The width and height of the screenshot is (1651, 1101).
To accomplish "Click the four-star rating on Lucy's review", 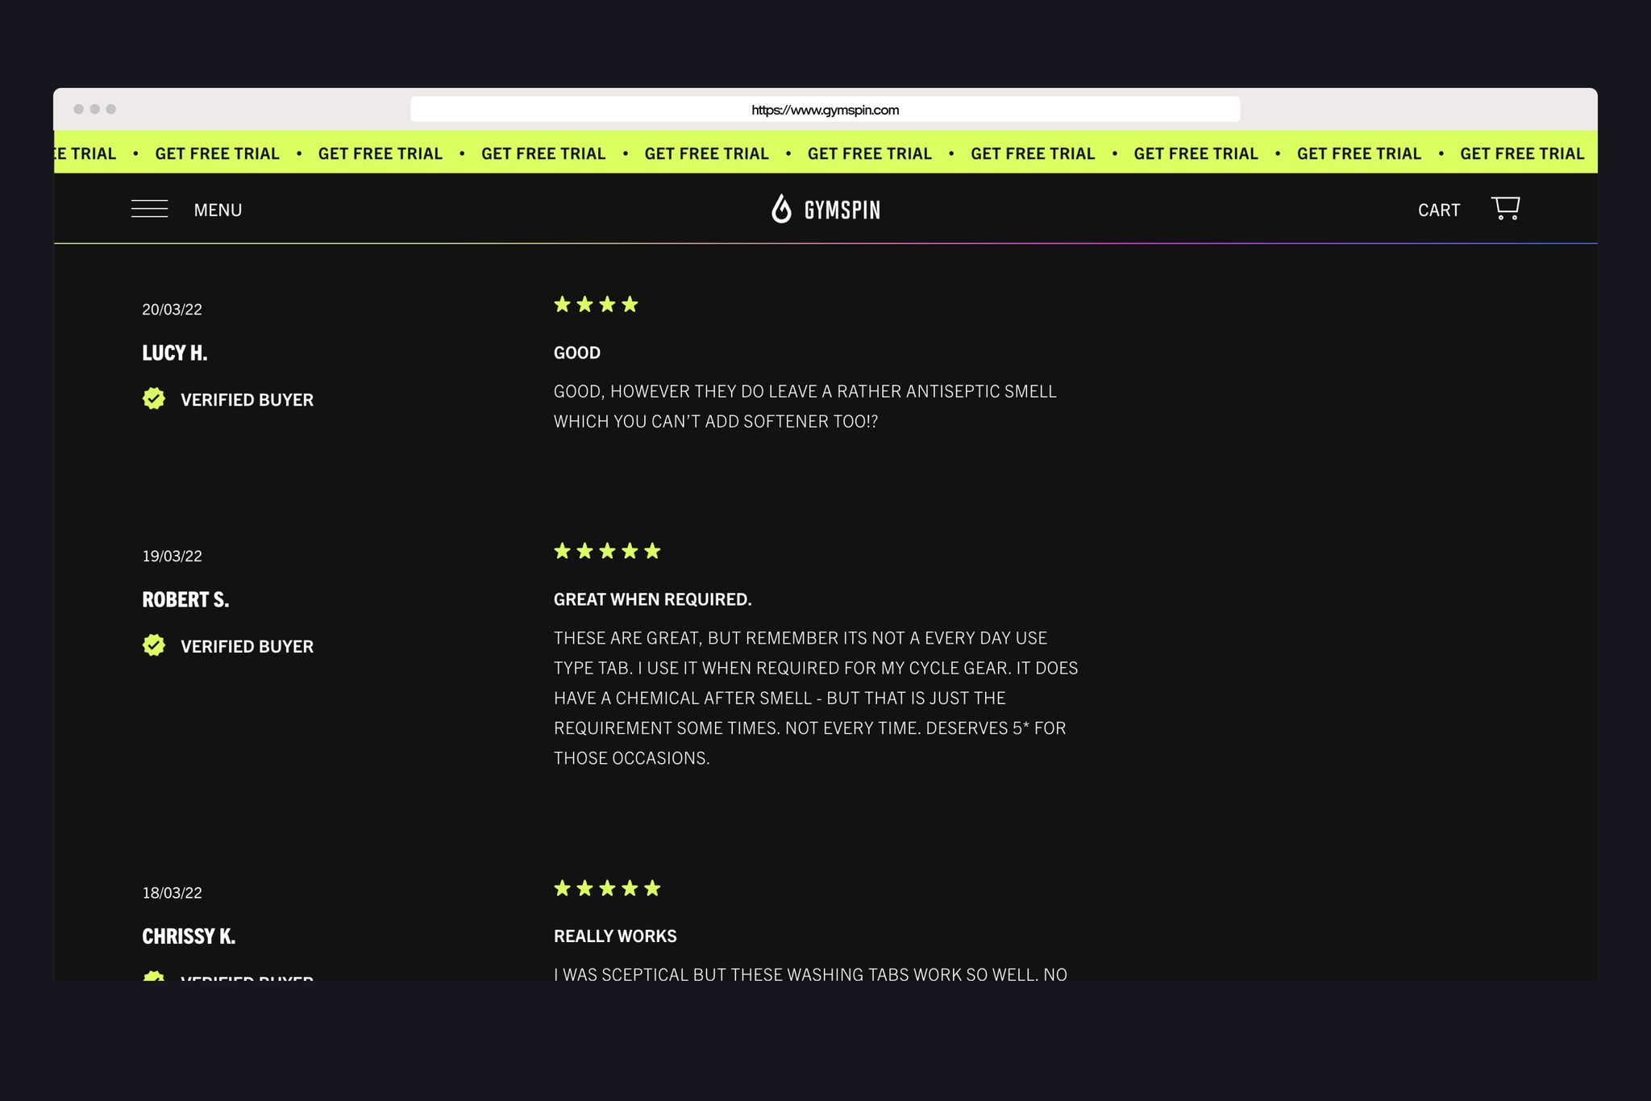I will (596, 305).
